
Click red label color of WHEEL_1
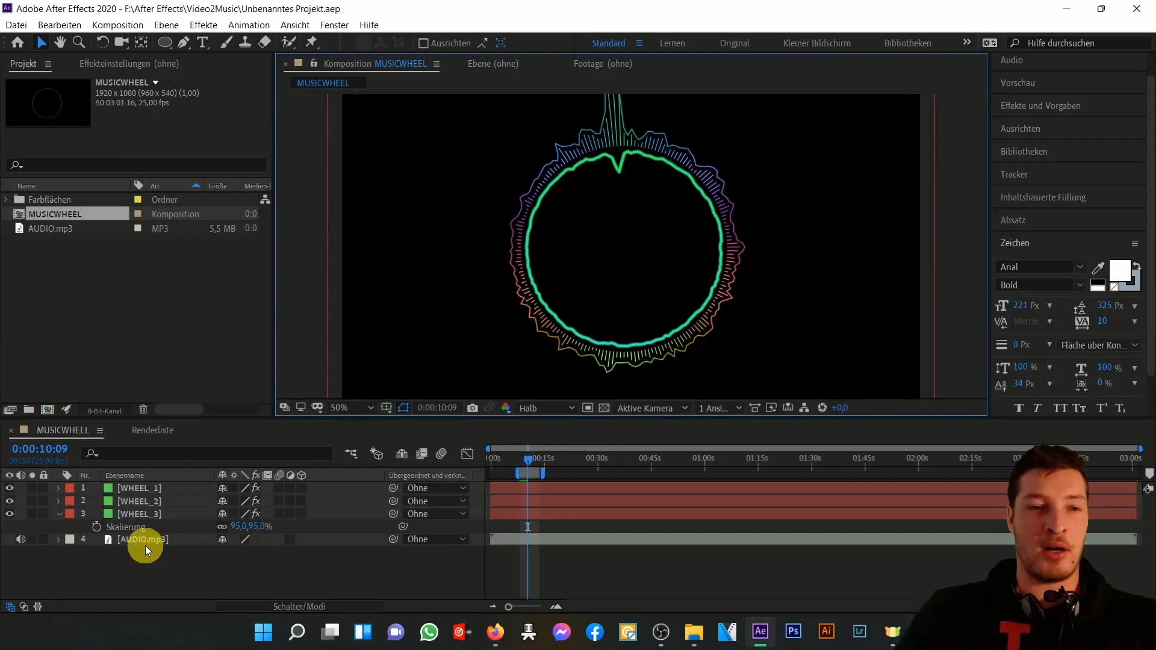pos(70,488)
